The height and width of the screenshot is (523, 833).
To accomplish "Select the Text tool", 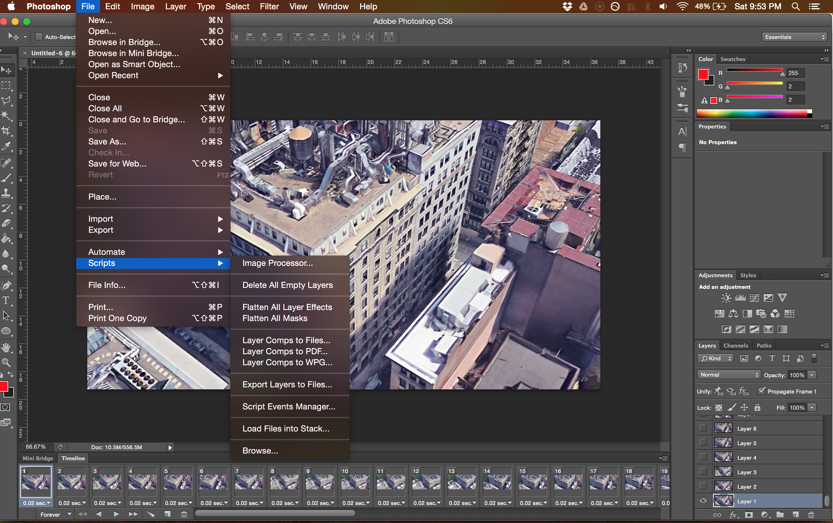I will (x=7, y=301).
